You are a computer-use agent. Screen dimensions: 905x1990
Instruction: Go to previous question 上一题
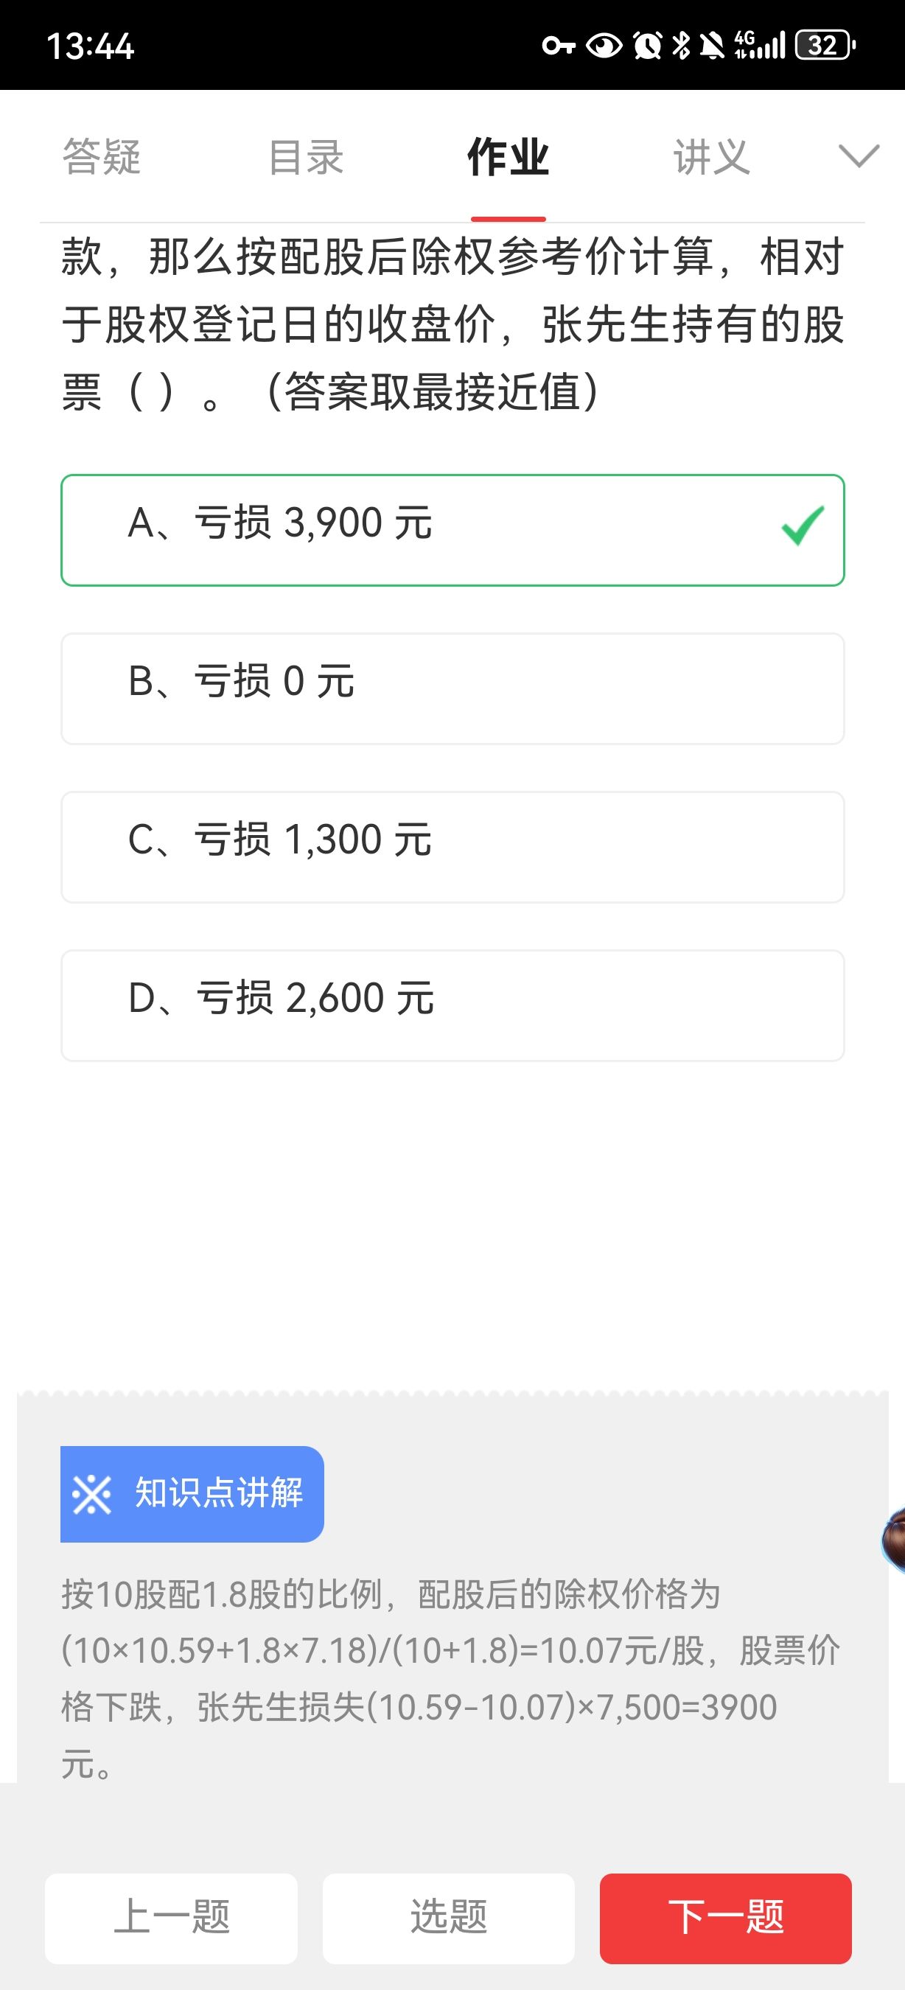coord(172,1917)
